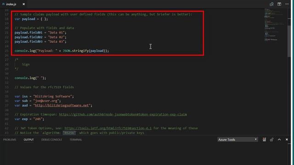Split the editor with split icon

click(x=279, y=4)
